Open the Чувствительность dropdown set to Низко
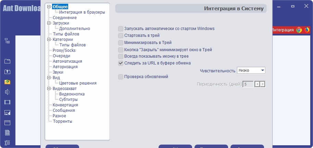The height and width of the screenshot is (148, 313). click(251, 70)
